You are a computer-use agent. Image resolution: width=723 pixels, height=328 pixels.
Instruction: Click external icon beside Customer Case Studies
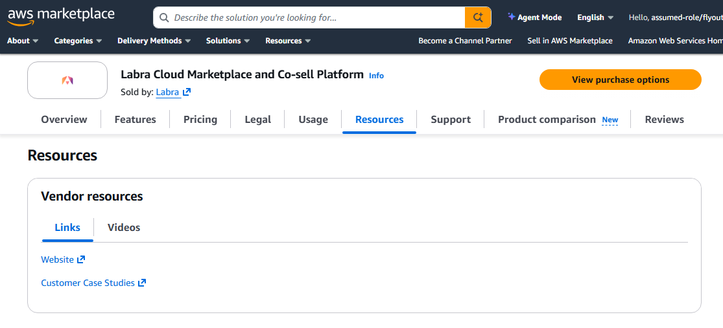pos(142,283)
